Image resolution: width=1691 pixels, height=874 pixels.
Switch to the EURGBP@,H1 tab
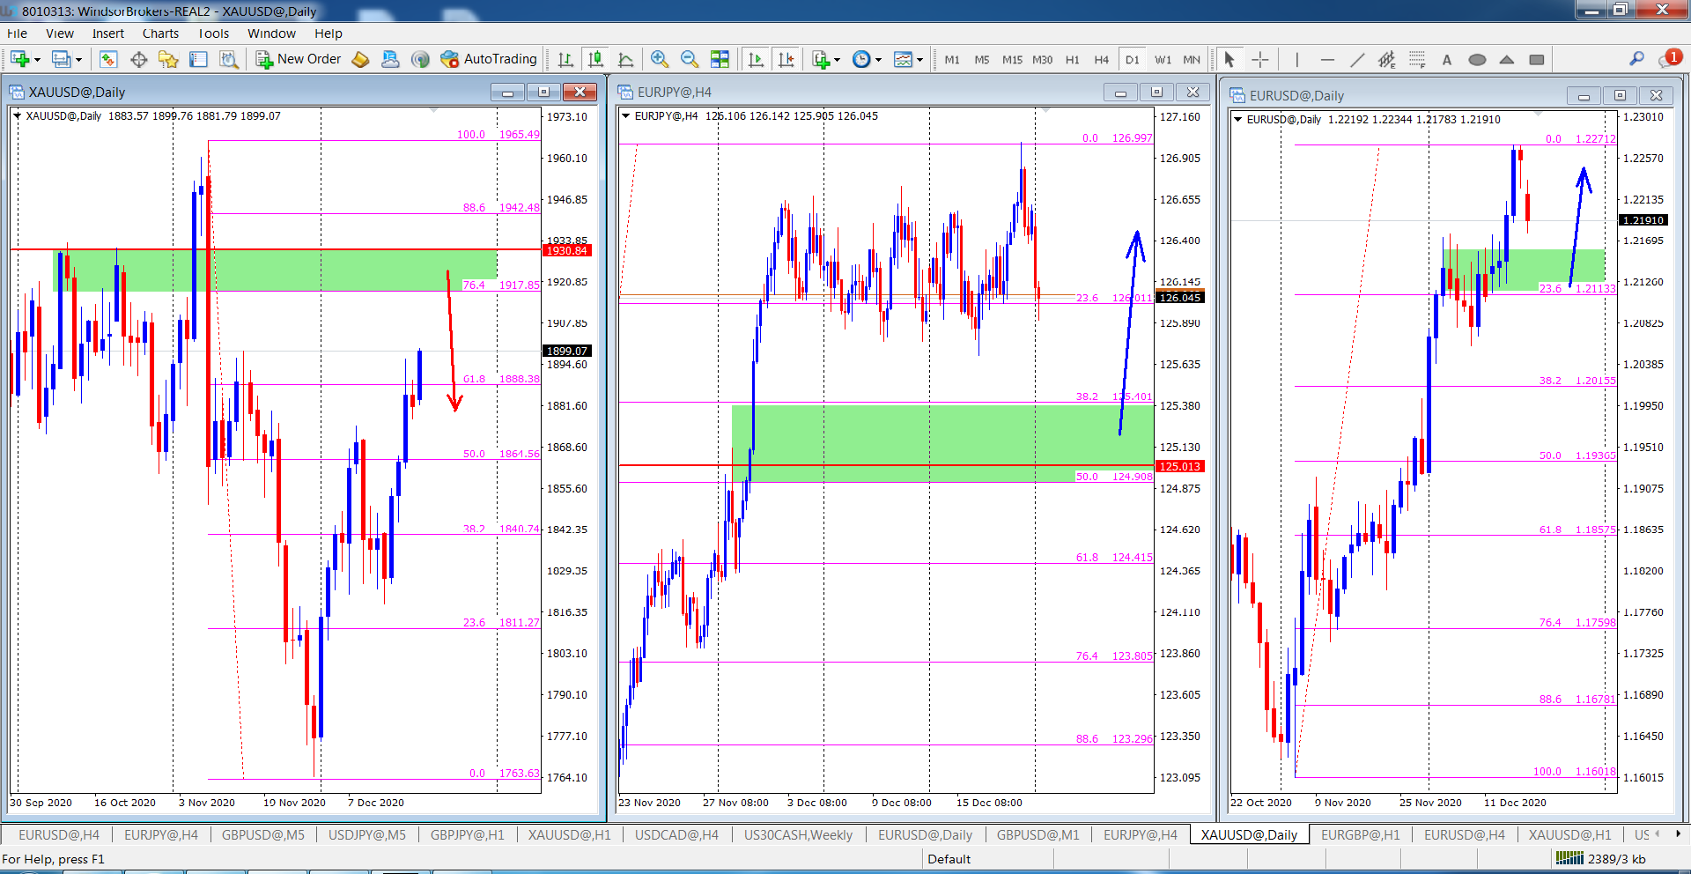[x=1360, y=834]
